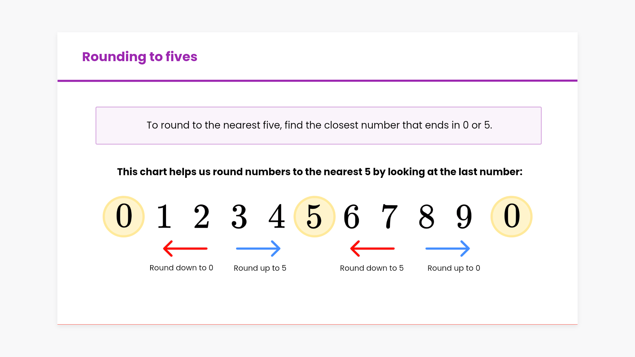
Task: Select the highlighted 5 circle
Action: (315, 217)
